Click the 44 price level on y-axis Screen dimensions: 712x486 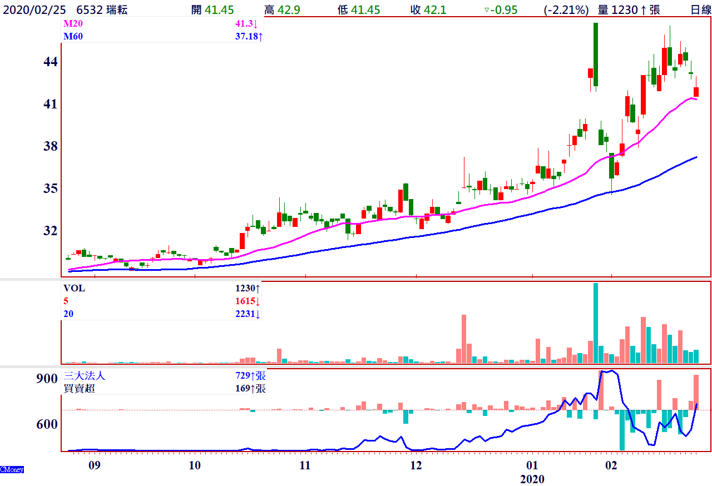coord(51,62)
